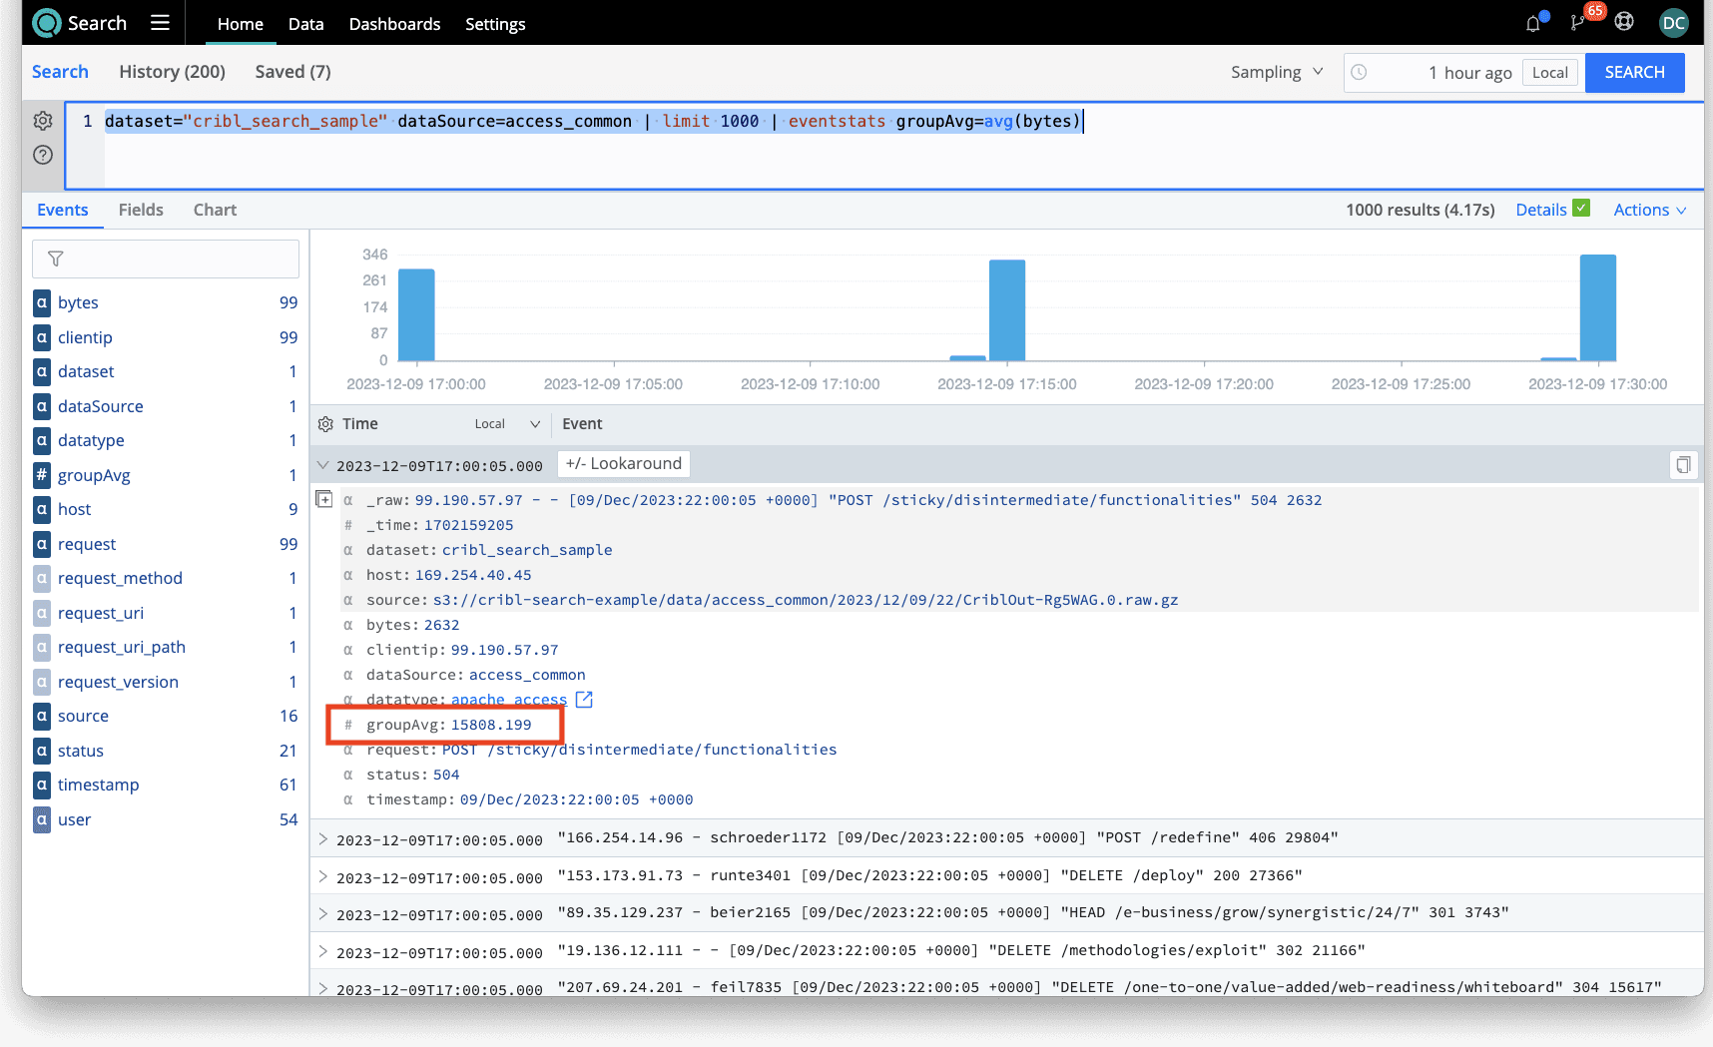Go to the Home menu

[x=241, y=24]
